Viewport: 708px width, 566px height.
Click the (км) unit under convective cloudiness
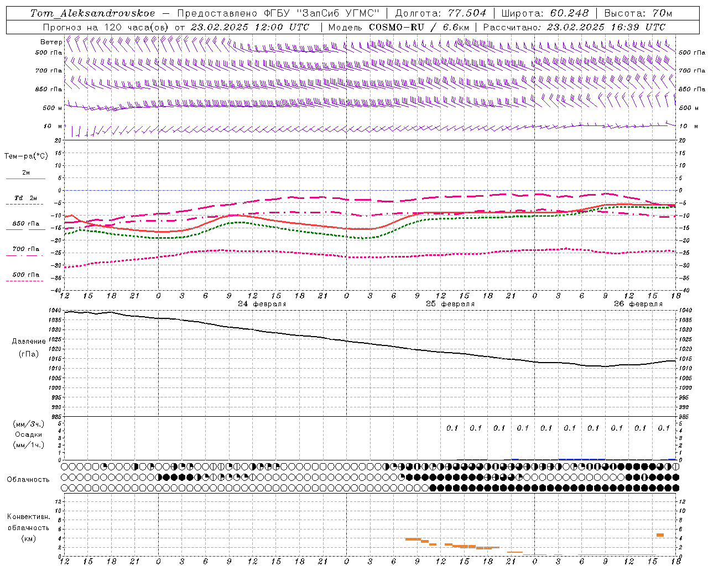29,538
